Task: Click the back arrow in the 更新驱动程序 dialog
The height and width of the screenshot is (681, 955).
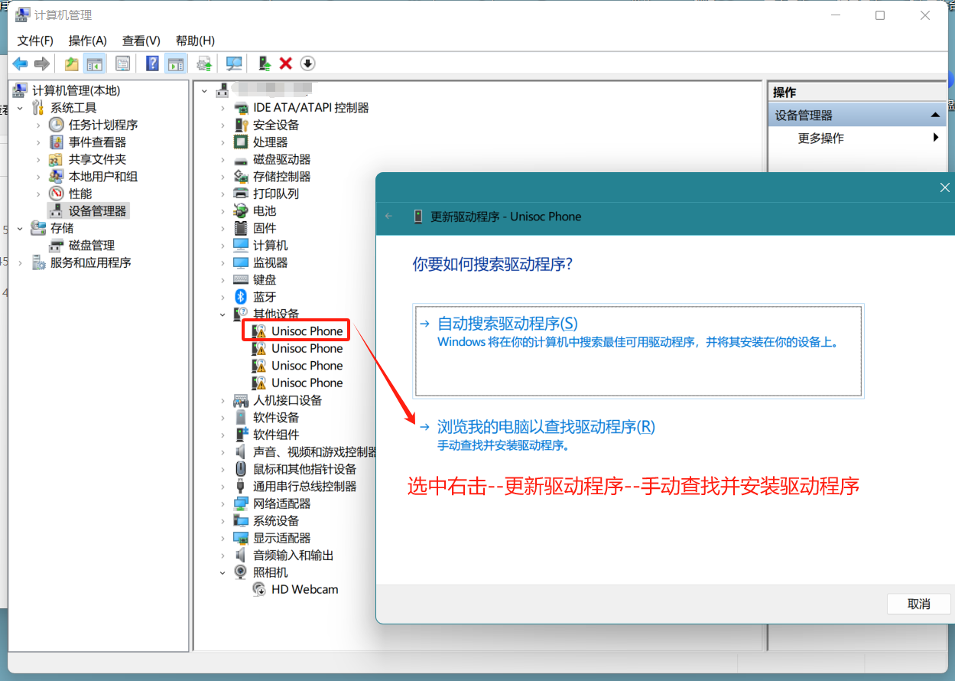Action: (389, 217)
